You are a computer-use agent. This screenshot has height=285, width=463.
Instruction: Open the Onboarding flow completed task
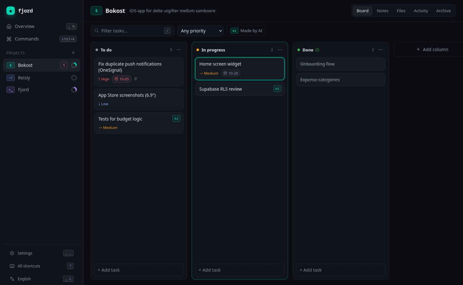click(x=341, y=64)
